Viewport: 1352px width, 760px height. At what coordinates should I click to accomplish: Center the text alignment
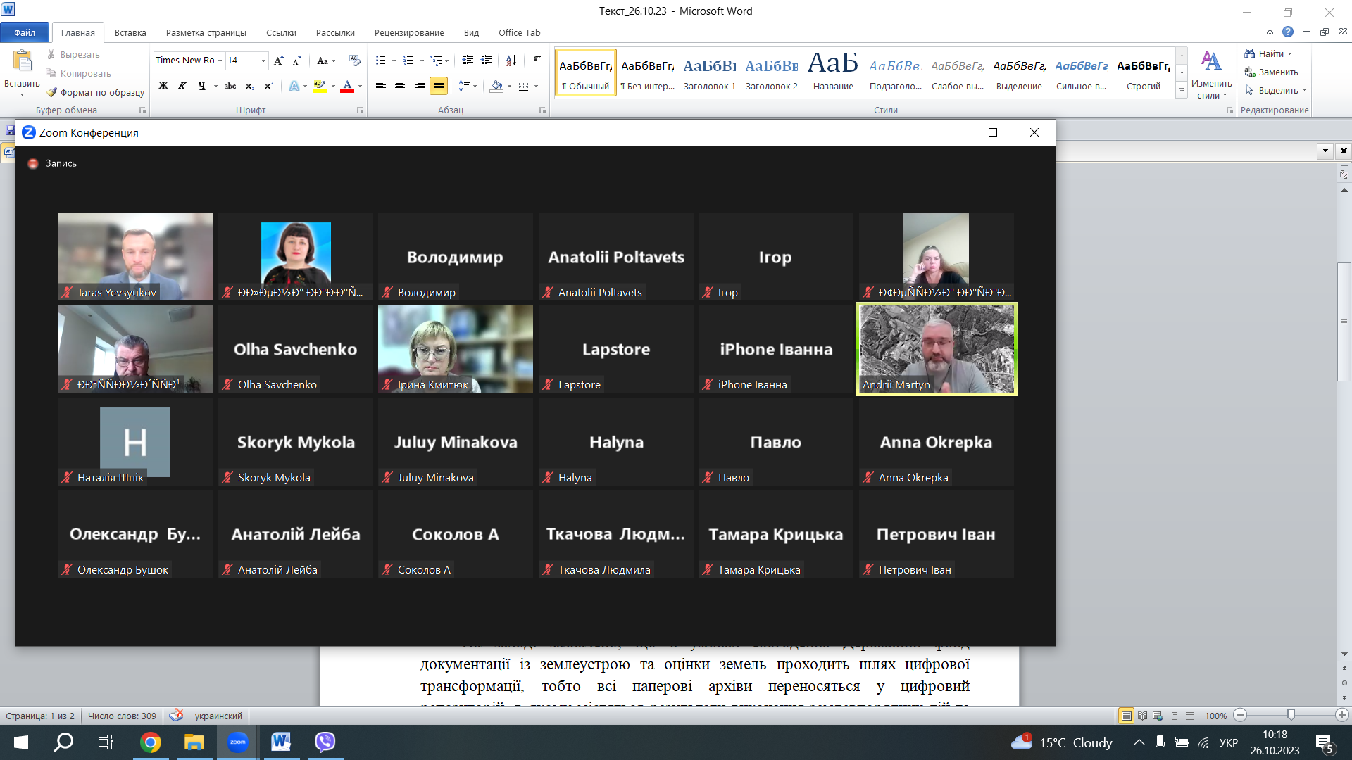coord(400,86)
